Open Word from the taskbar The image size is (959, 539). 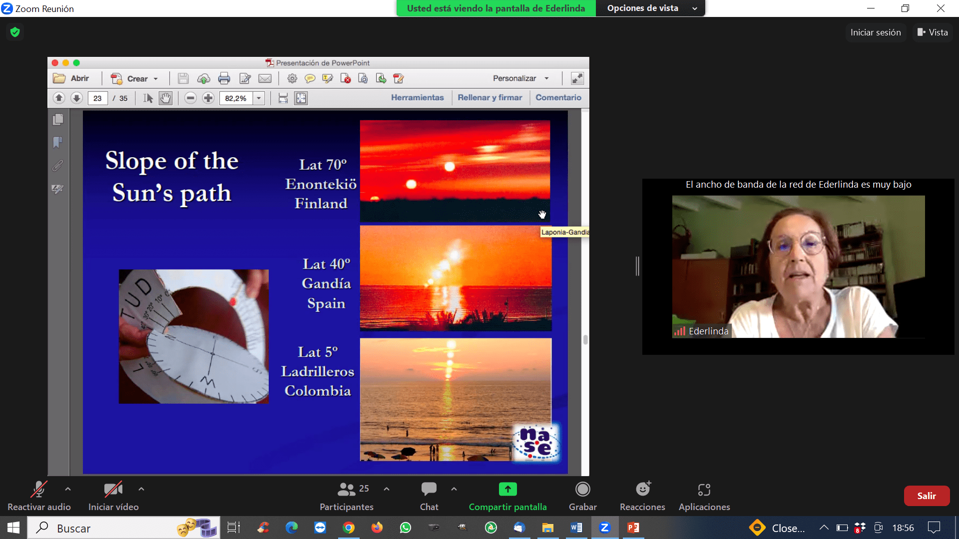[x=576, y=528]
